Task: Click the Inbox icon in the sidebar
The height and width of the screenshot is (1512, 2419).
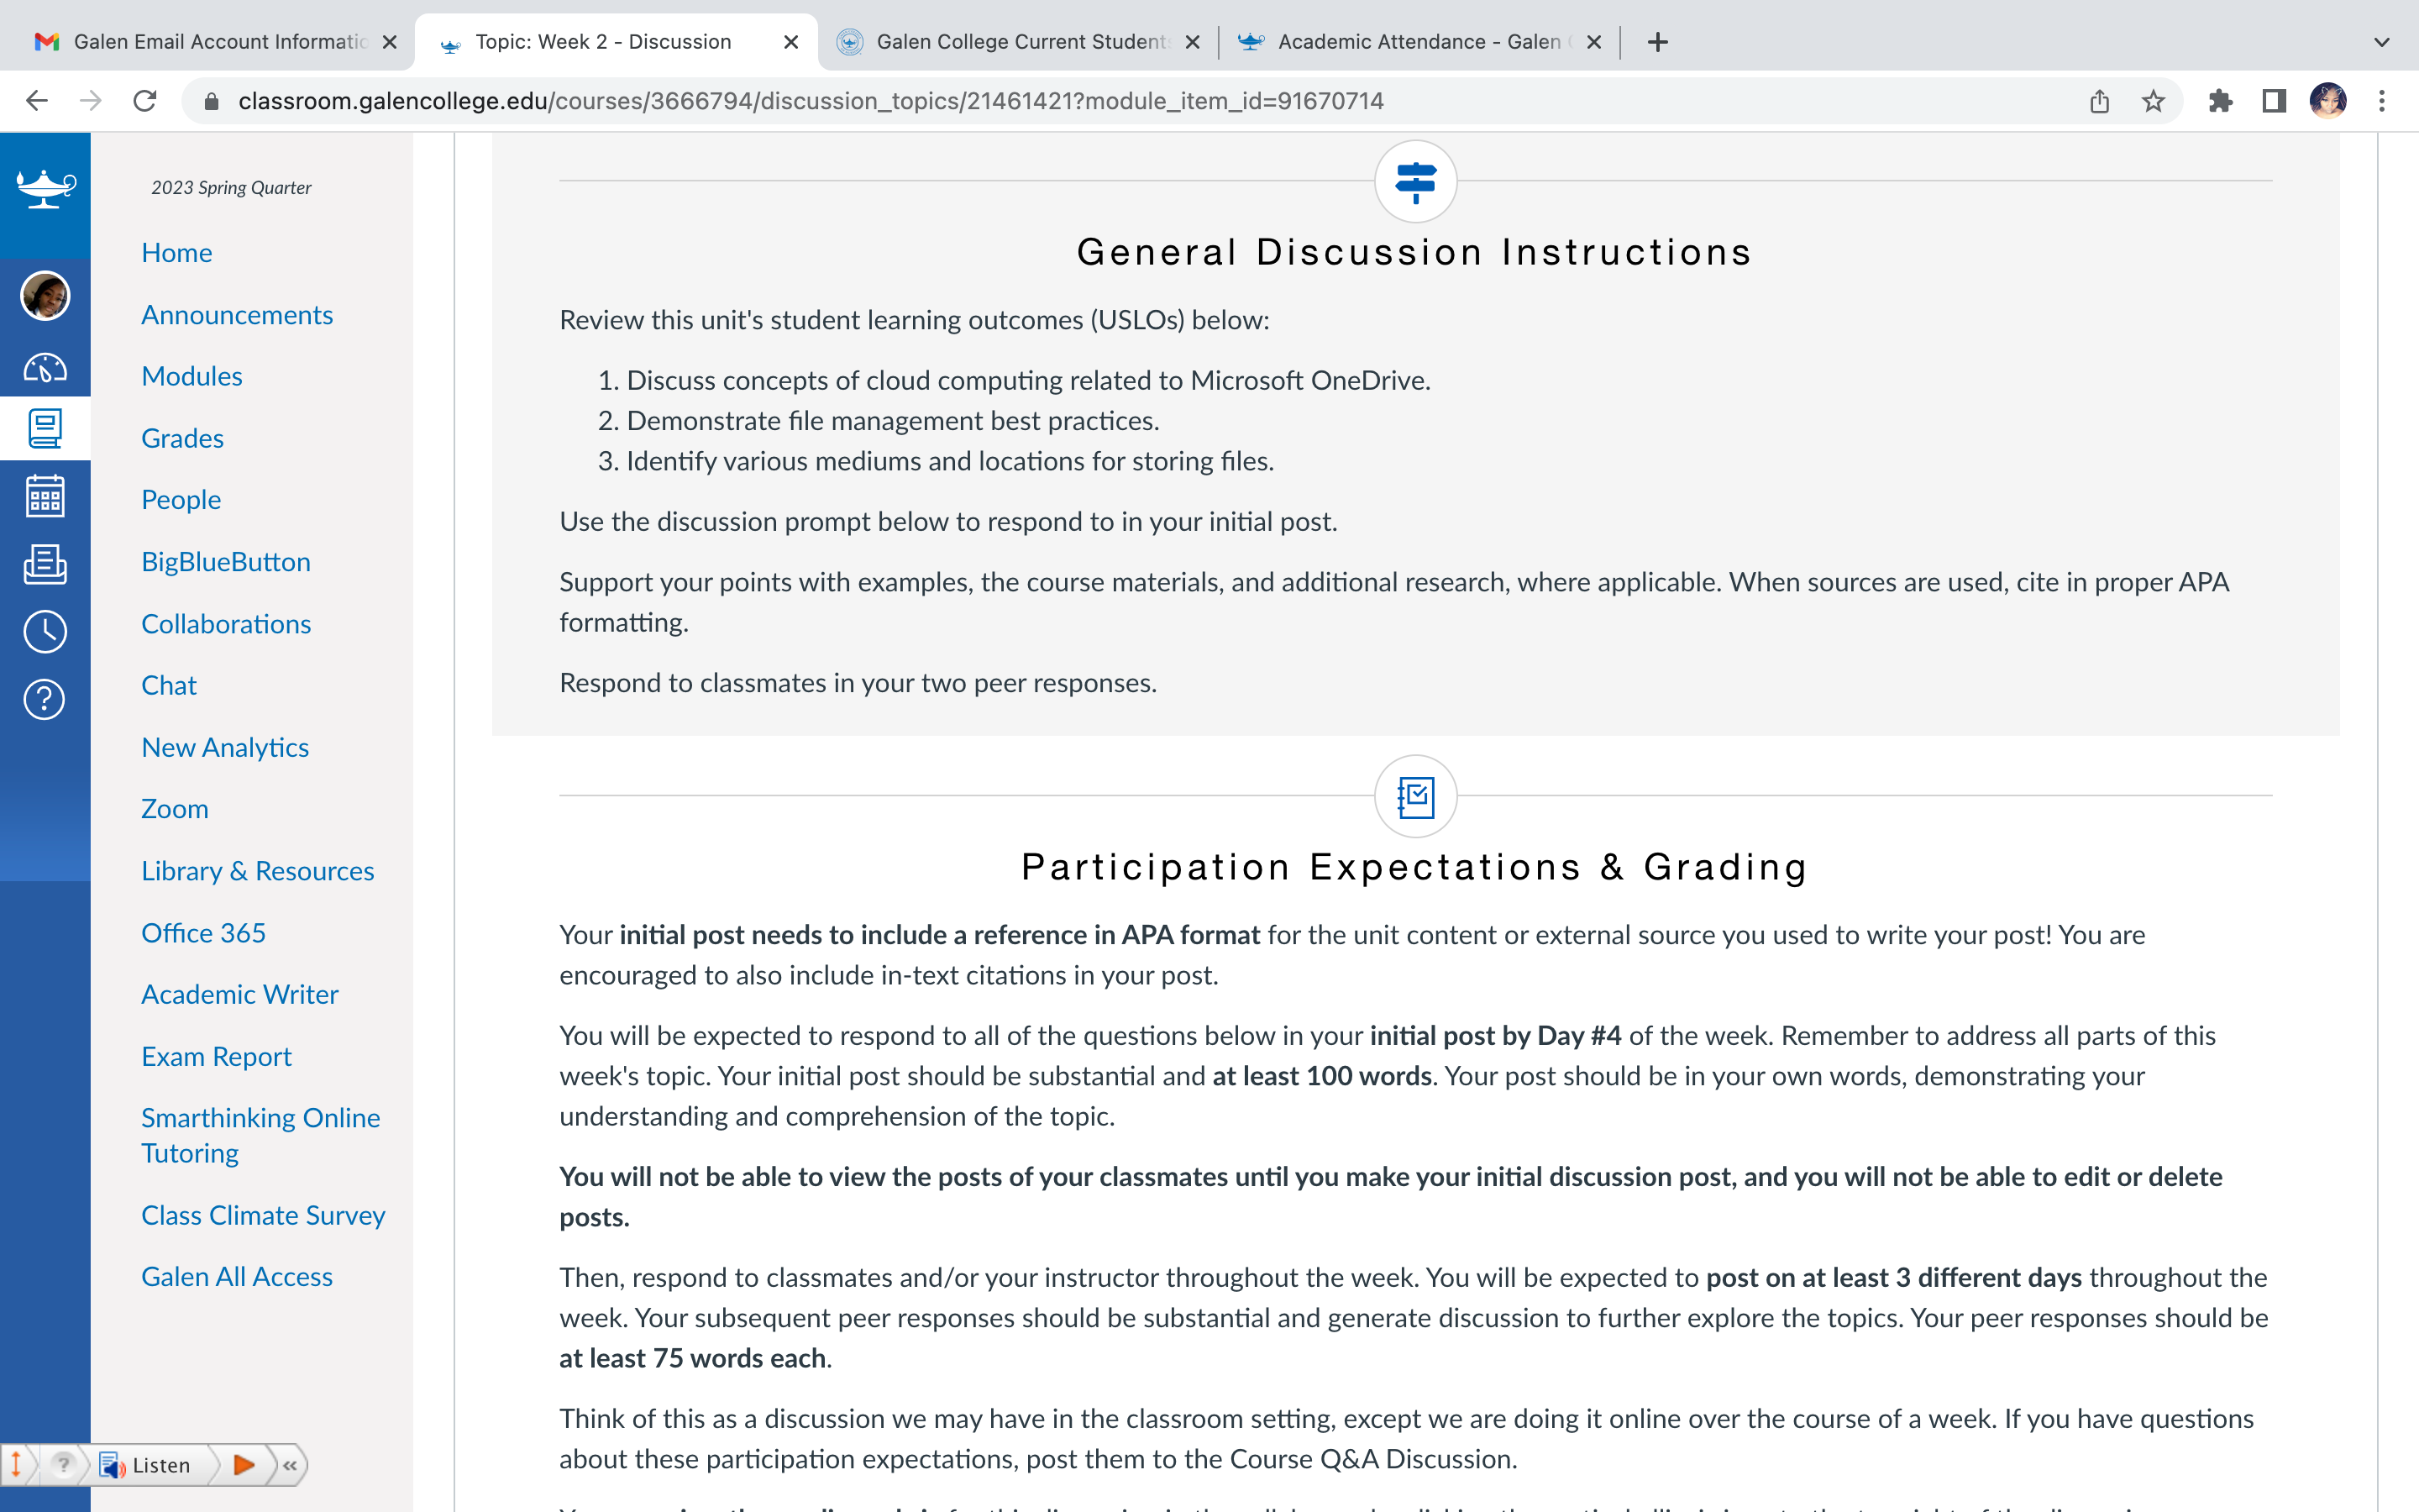Action: 45,564
